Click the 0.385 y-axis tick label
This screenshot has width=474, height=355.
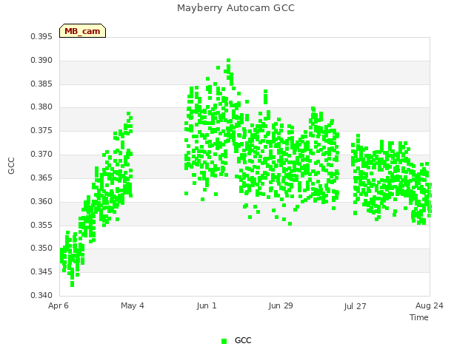pos(41,84)
